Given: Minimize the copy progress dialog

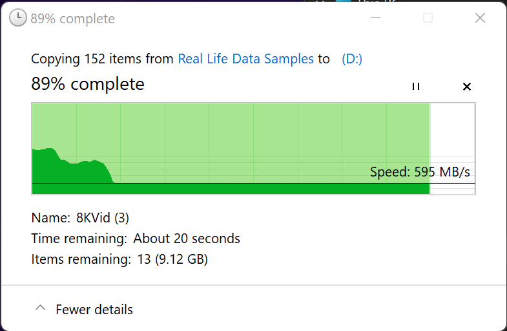Looking at the screenshot, I should point(375,18).
